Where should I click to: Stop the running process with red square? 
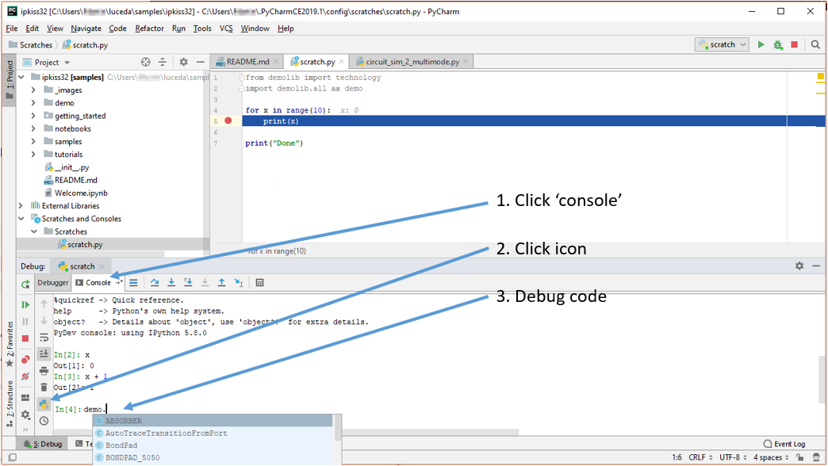(795, 45)
